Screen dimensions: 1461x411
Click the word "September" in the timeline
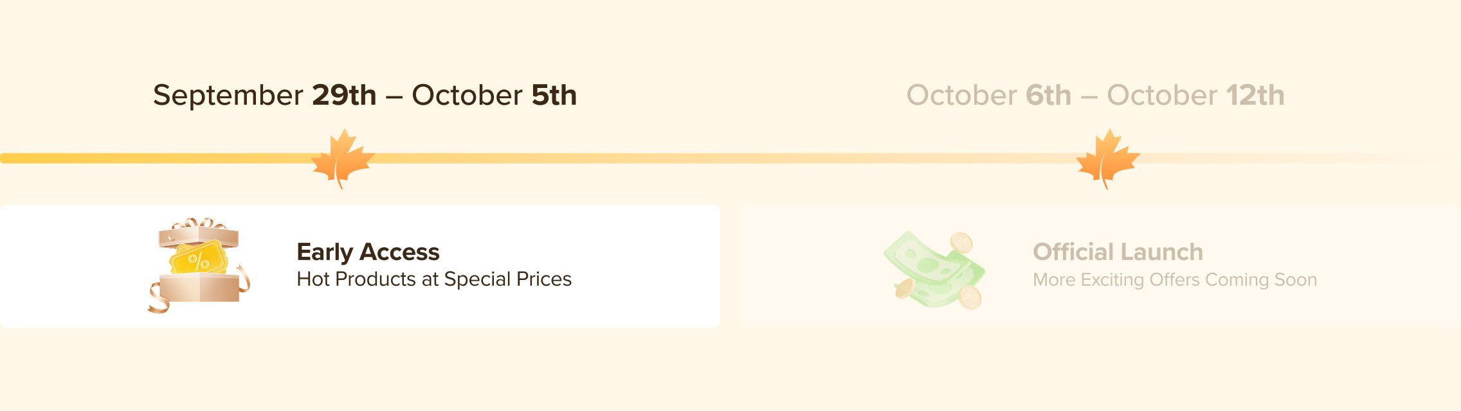228,95
